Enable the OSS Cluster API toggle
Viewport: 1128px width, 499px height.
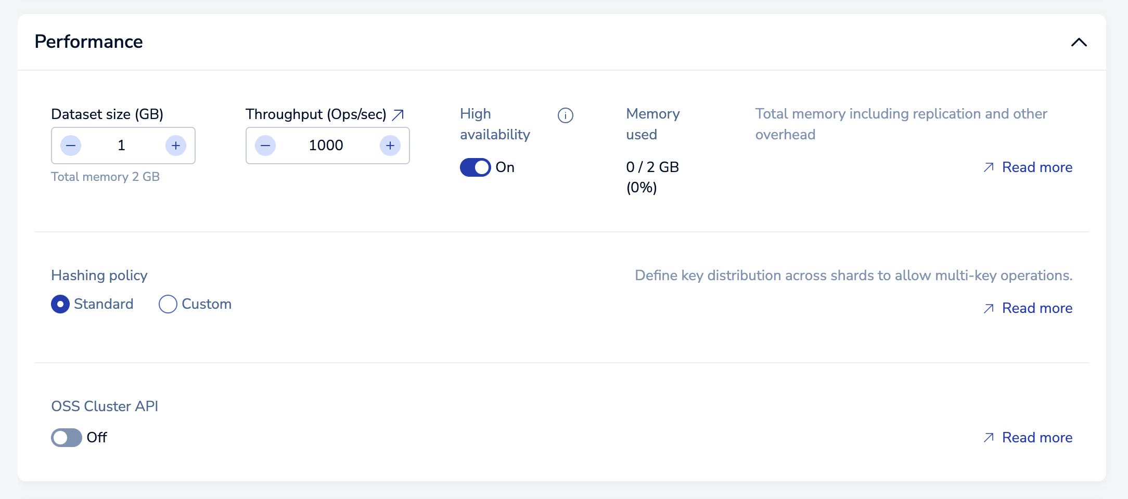pyautogui.click(x=66, y=438)
